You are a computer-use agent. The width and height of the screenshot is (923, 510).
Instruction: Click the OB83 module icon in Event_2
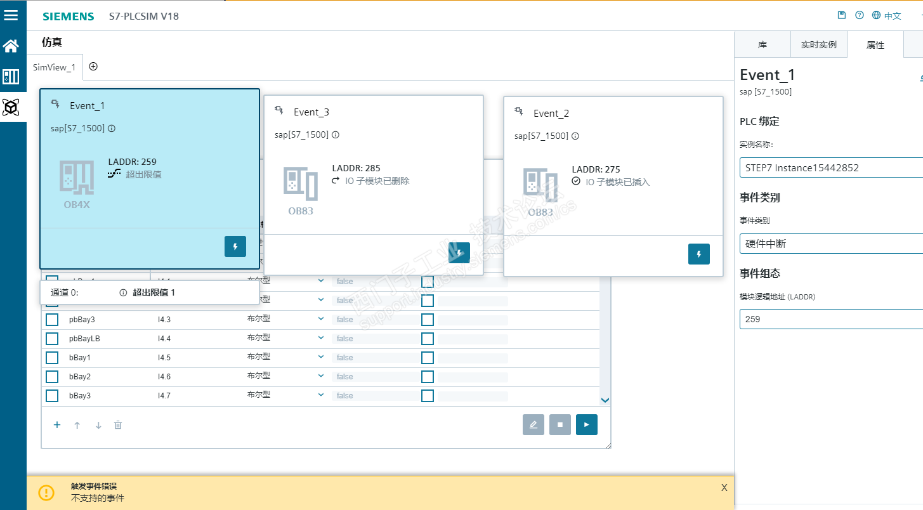(x=540, y=185)
